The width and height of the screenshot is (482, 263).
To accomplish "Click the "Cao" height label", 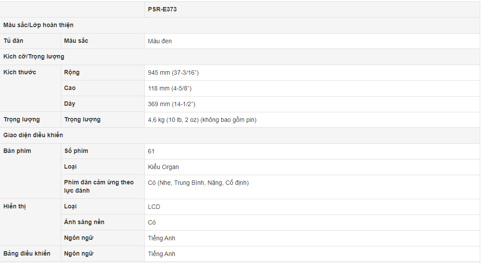I will [70, 88].
